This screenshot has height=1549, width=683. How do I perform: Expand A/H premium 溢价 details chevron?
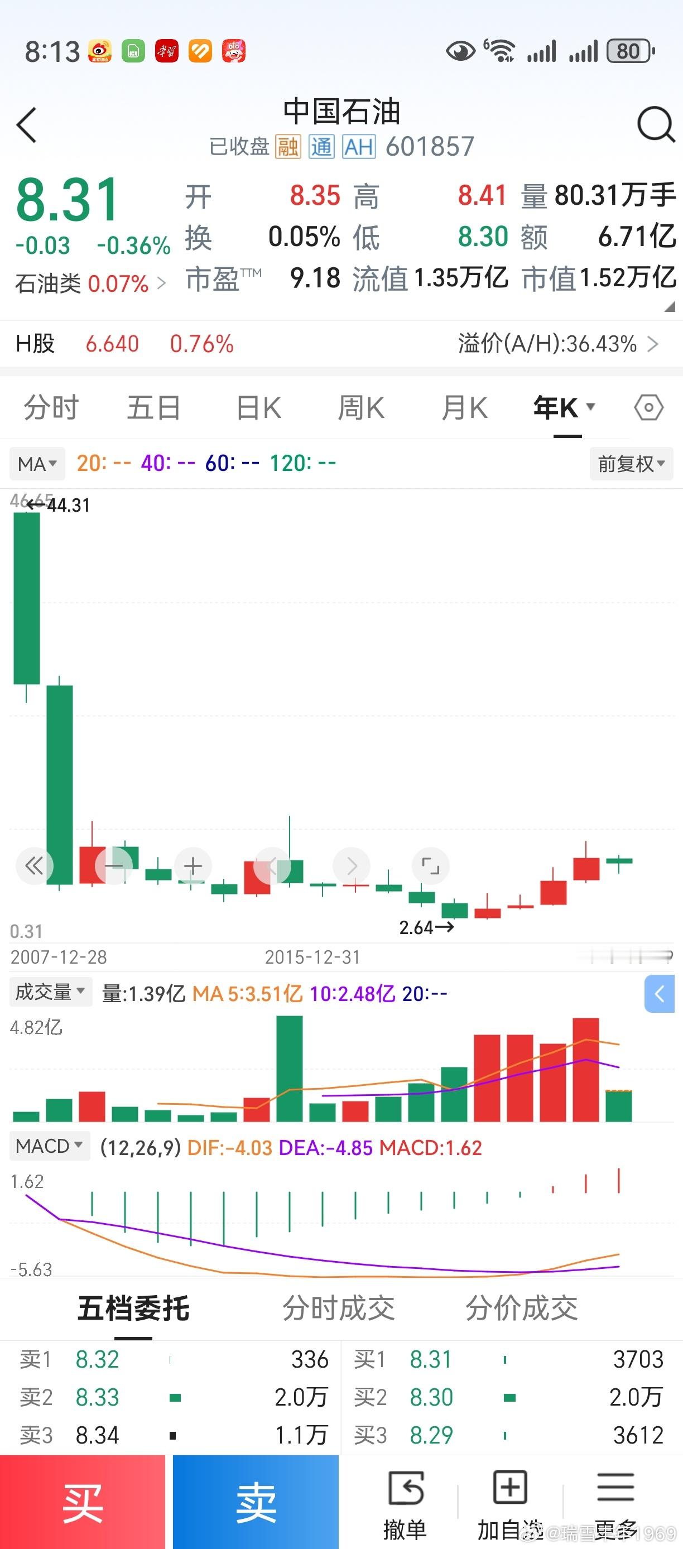[652, 344]
